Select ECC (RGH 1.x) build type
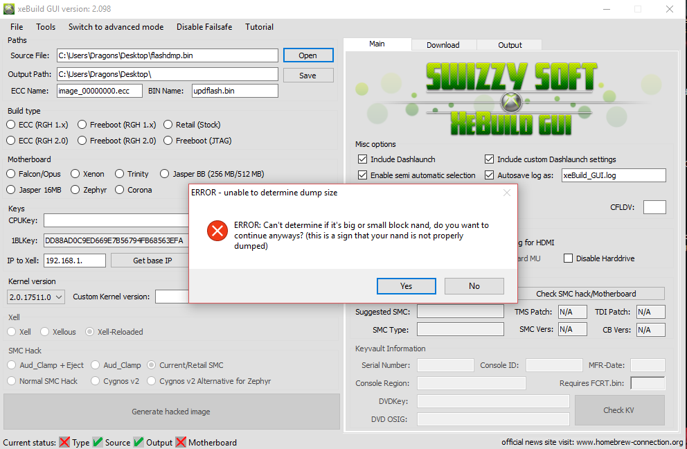687x449 pixels. point(37,125)
